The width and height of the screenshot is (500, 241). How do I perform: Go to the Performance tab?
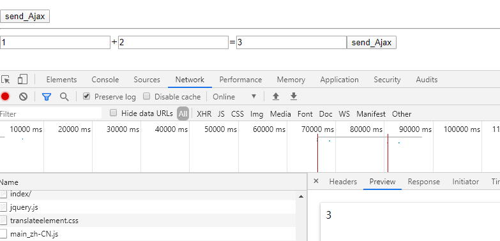point(241,80)
